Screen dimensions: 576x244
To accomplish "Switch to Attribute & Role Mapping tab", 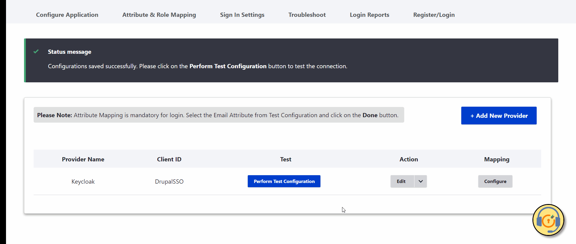I will click(159, 15).
